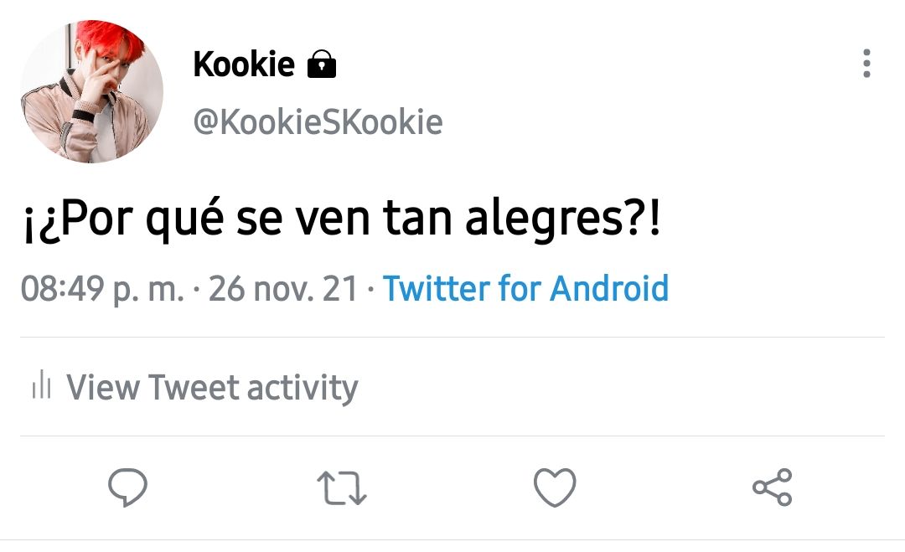
Task: Open the reply speech bubble icon
Action: [x=127, y=488]
